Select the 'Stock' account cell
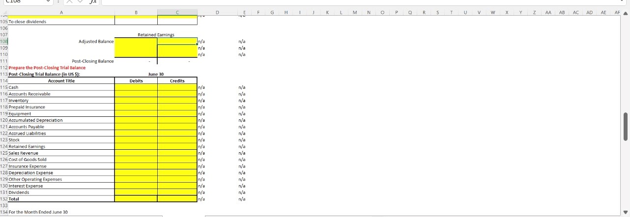630x217 pixels. 61,140
